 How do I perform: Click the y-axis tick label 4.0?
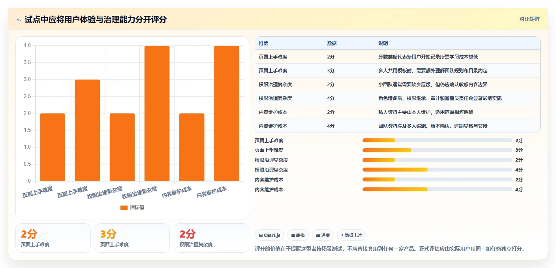pos(27,45)
